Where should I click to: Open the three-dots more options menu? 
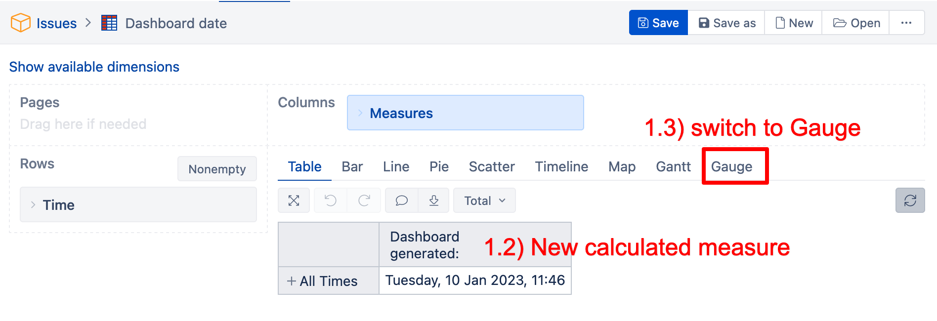pos(906,23)
